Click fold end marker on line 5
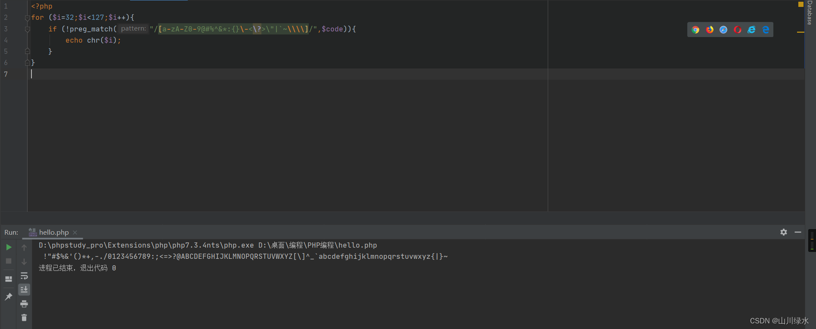This screenshot has height=329, width=816. tap(27, 51)
